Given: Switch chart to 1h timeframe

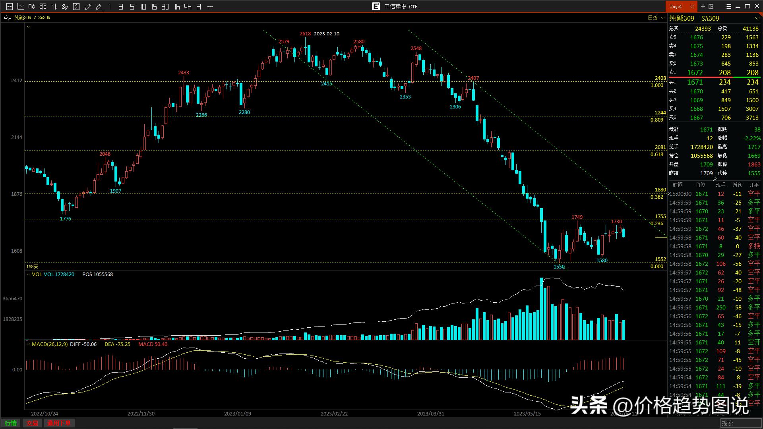Looking at the screenshot, I should click(x=177, y=6).
